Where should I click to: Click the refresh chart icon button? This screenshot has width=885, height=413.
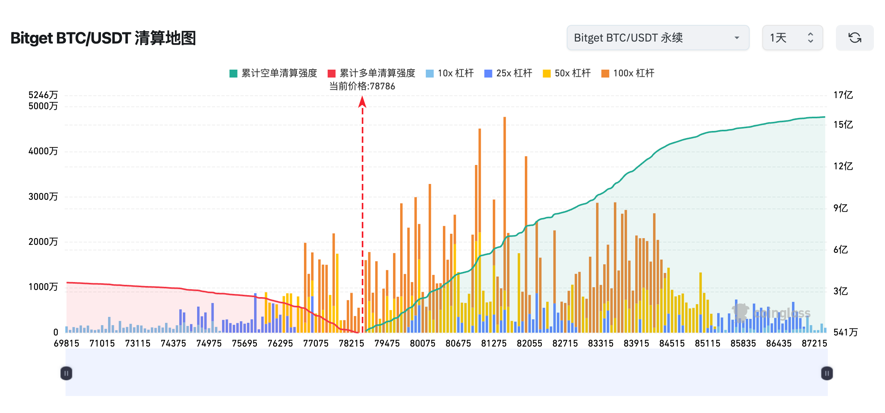(x=855, y=38)
